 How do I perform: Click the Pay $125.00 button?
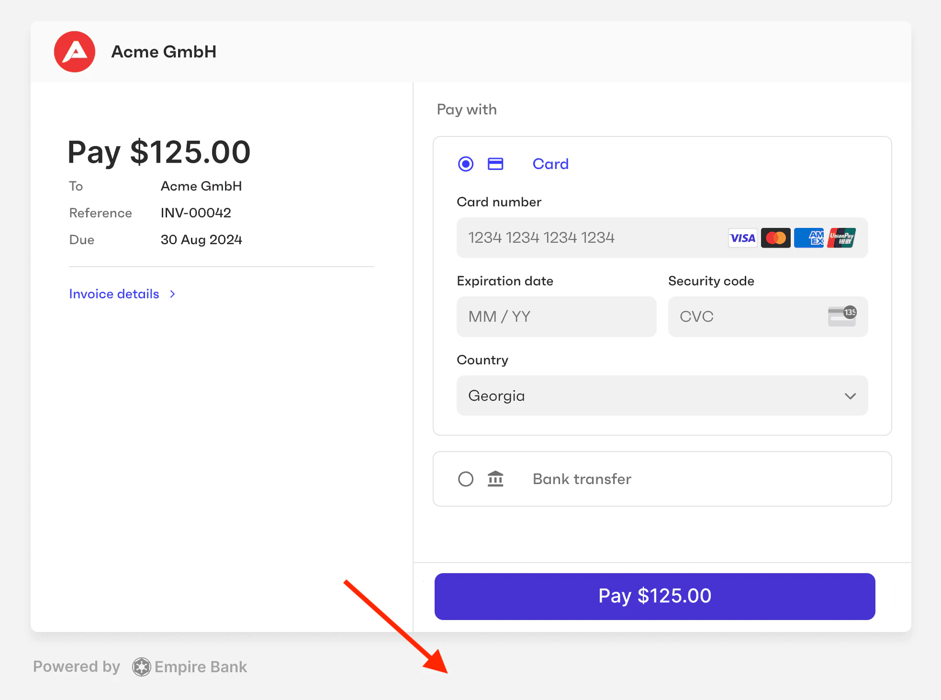(654, 596)
